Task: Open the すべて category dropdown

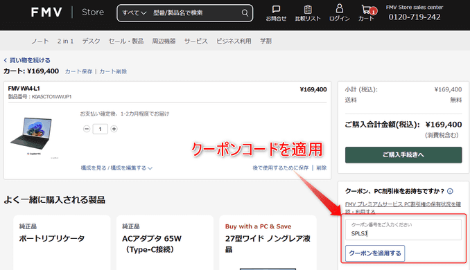Action: tap(134, 13)
